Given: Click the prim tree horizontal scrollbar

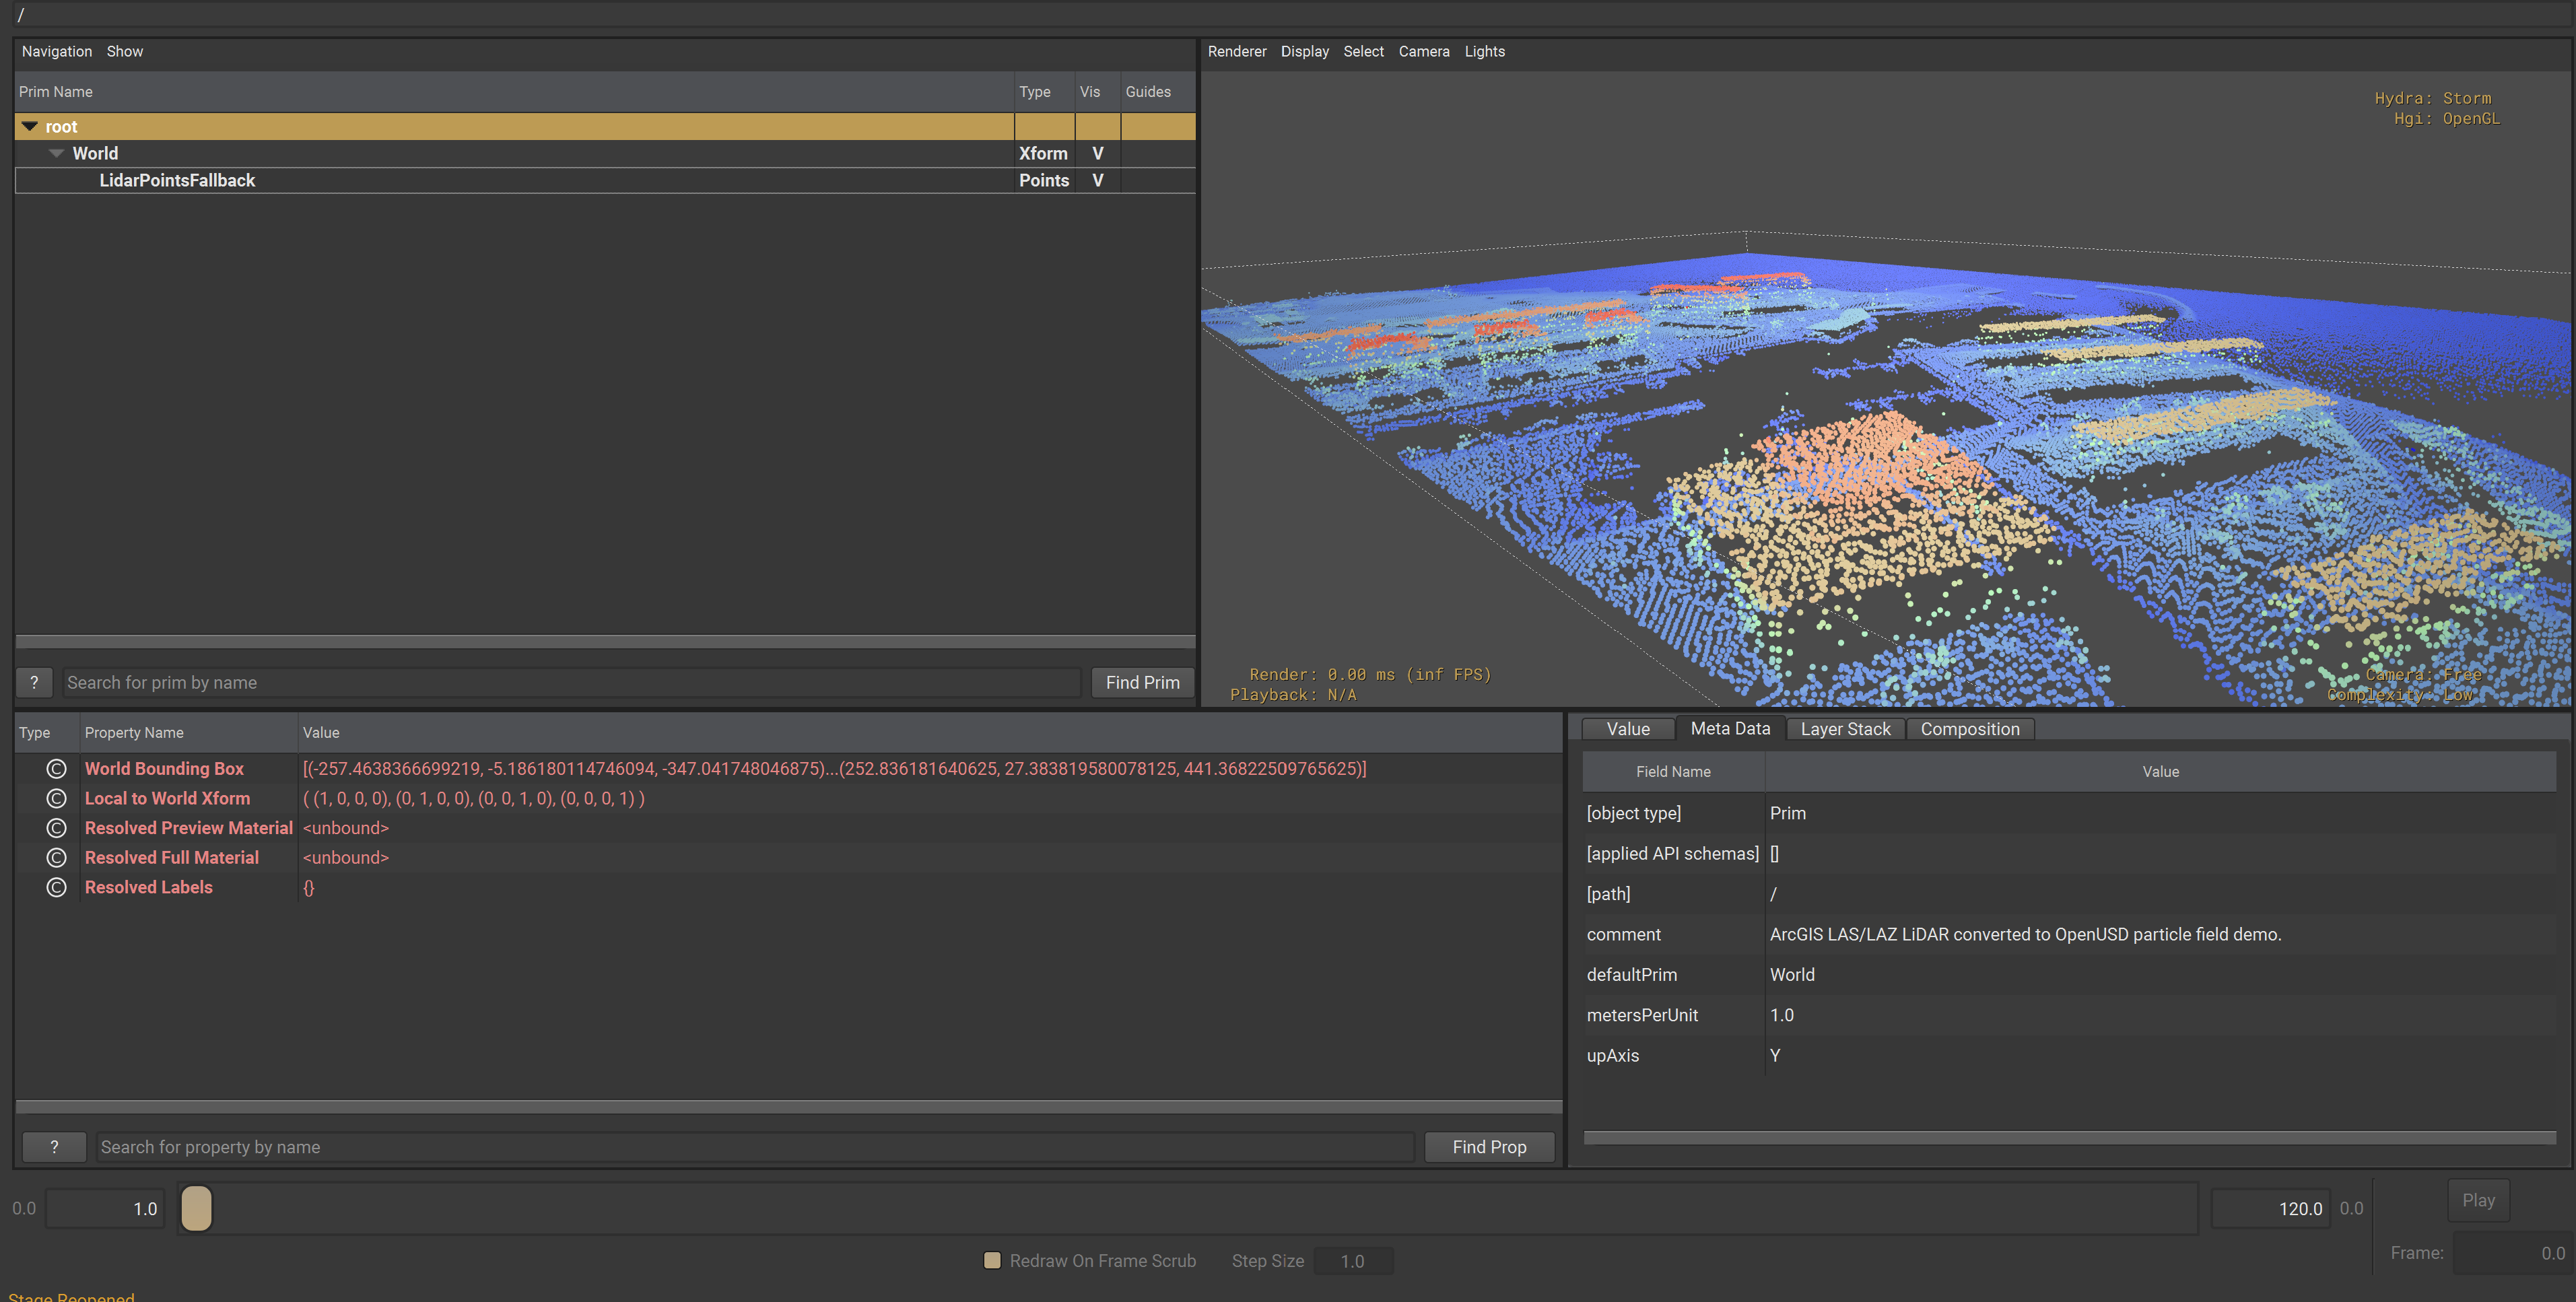Looking at the screenshot, I should click(605, 641).
